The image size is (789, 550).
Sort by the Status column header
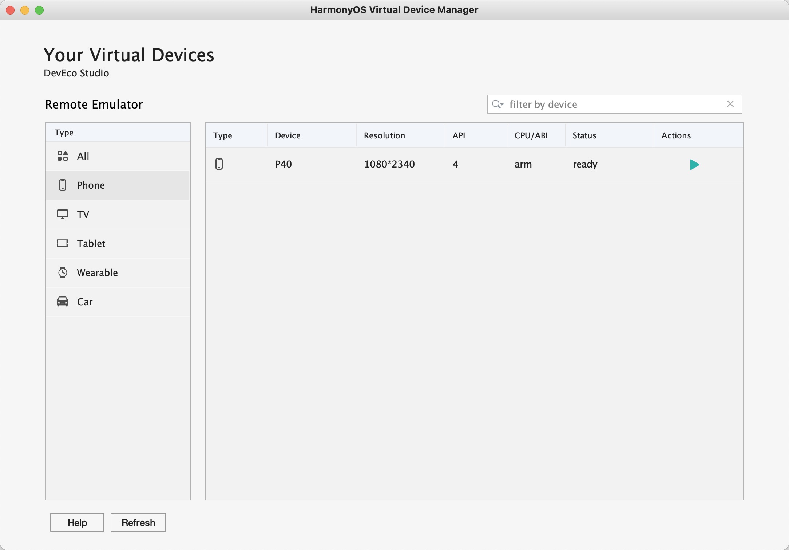(610, 135)
